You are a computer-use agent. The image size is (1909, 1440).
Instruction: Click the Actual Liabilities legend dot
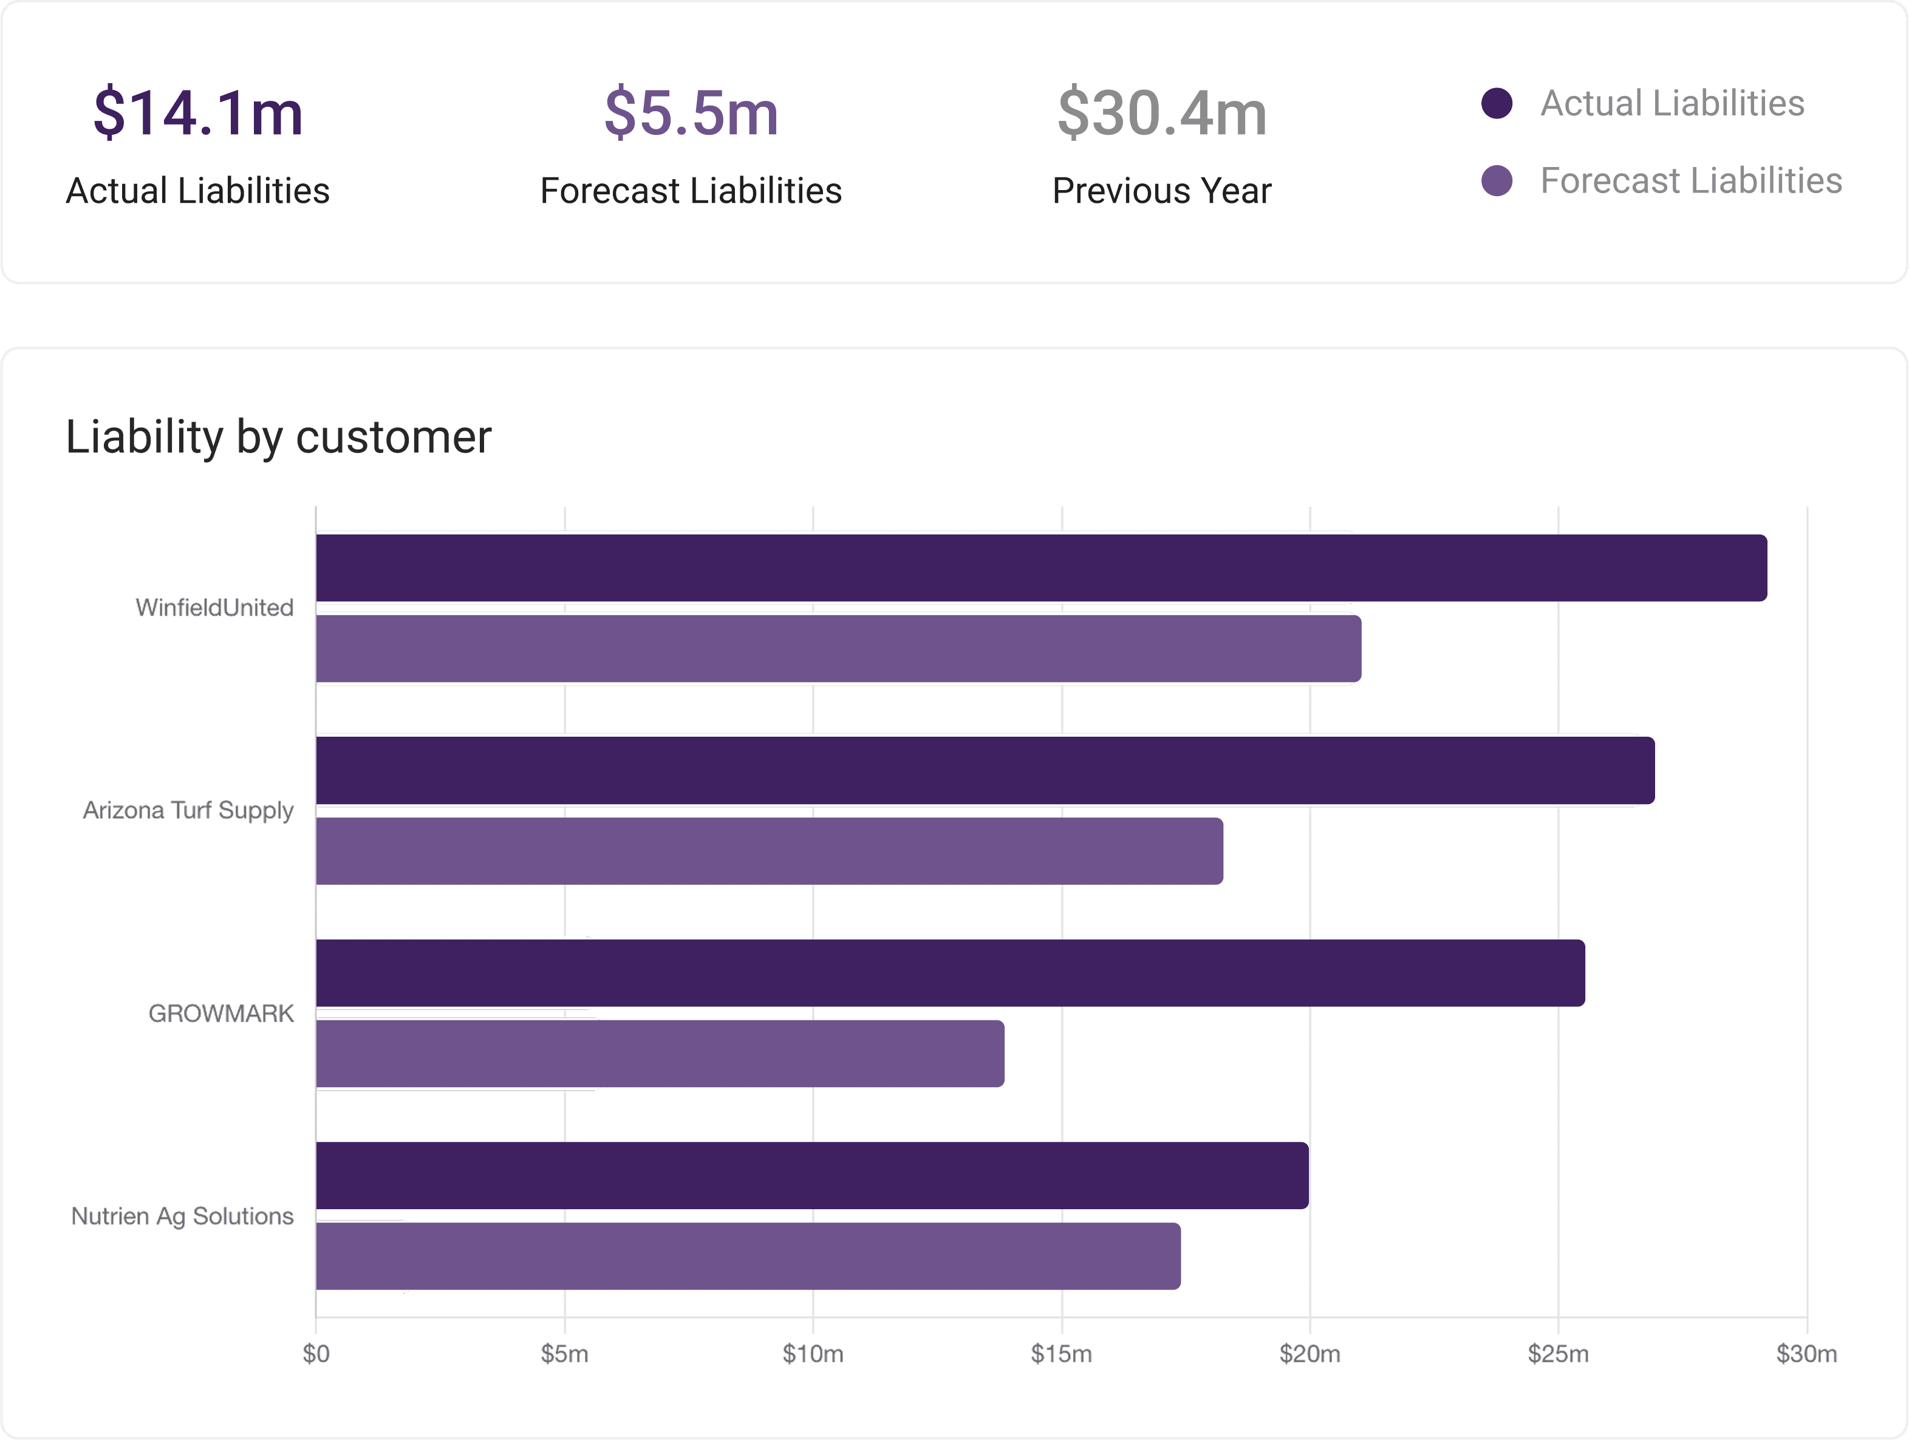click(1497, 103)
